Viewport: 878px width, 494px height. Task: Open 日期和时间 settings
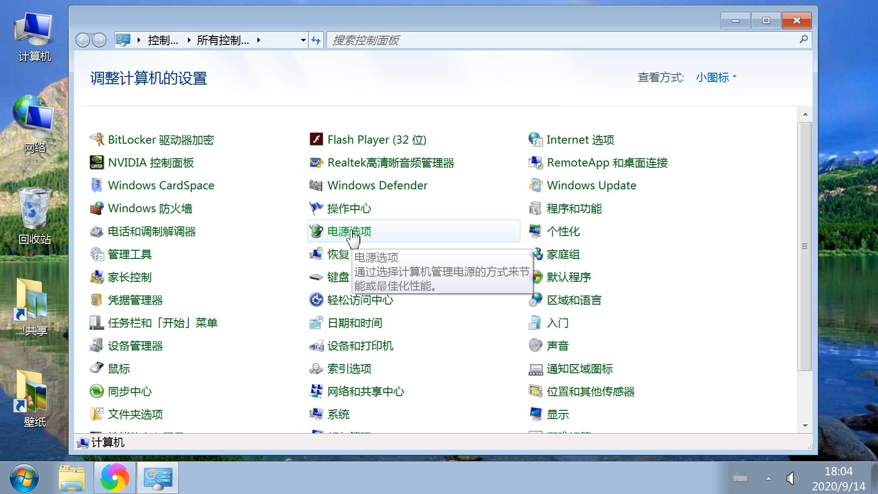click(x=355, y=323)
